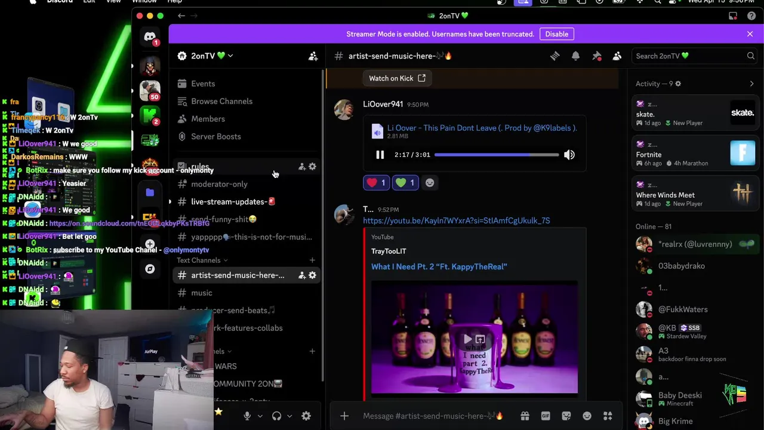Open microphone input options arrow
The width and height of the screenshot is (764, 430).
(260, 416)
